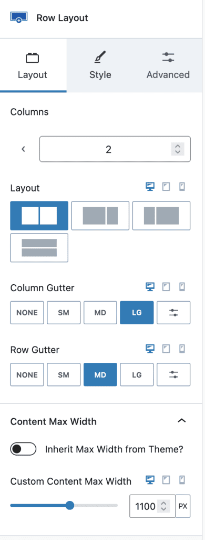The height and width of the screenshot is (540, 205).
Task: Open the PX unit selector
Action: point(183,506)
